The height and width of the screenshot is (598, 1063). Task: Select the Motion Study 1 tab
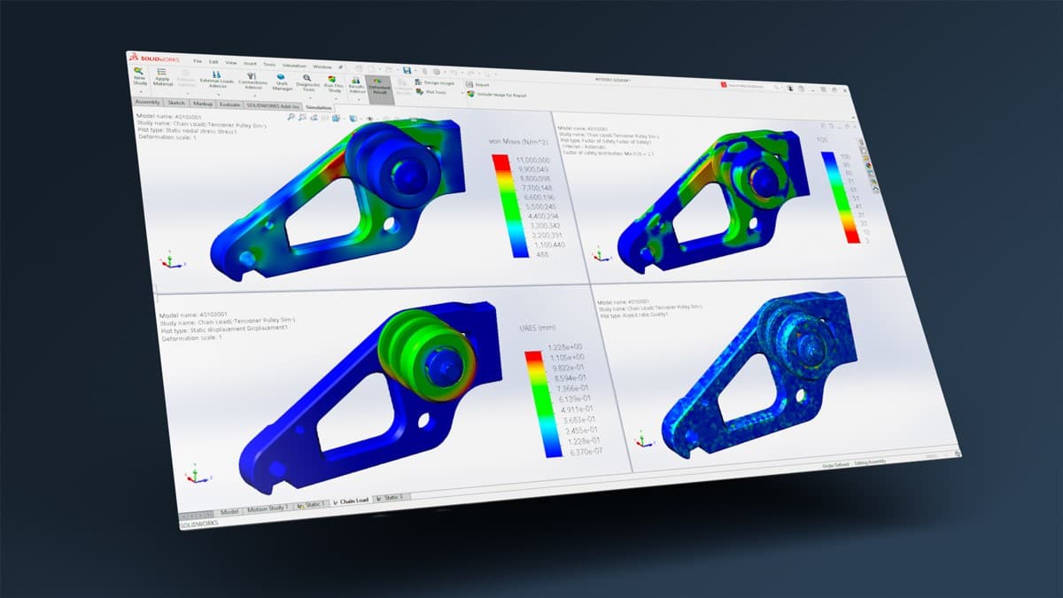pos(268,509)
